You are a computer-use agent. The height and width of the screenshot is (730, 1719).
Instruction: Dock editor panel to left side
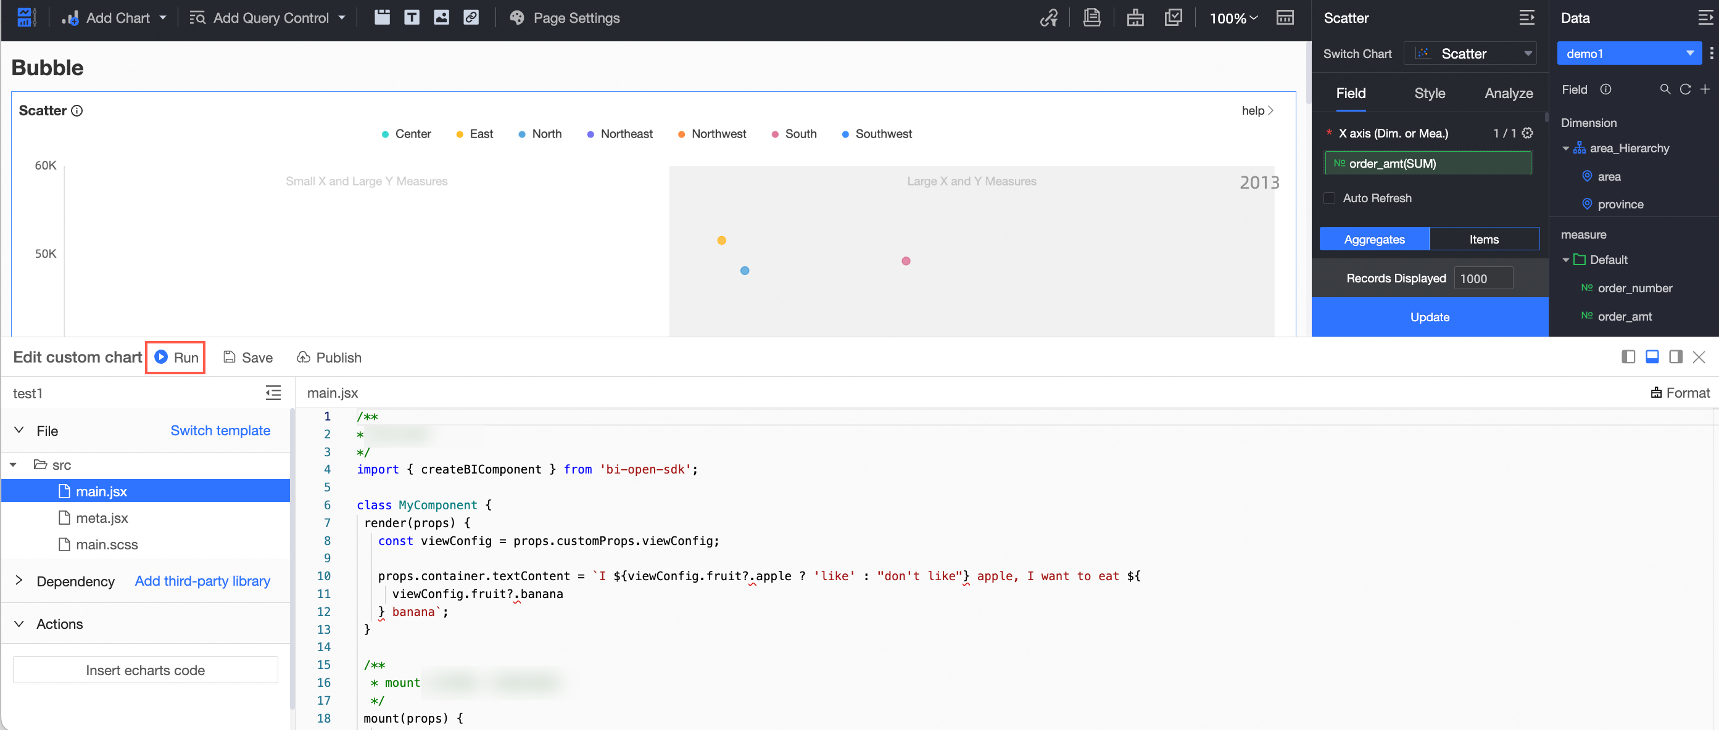coord(1628,356)
